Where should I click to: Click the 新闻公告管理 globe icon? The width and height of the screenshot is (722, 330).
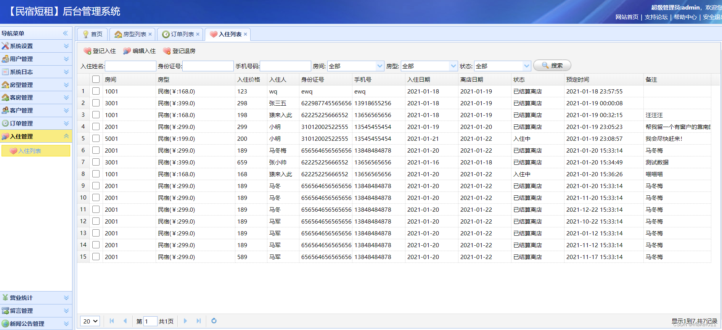5,324
